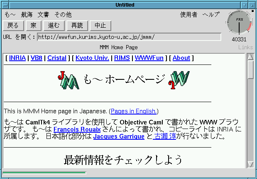
Task: Click the vertical scrollbar thumb
Action: point(250,70)
